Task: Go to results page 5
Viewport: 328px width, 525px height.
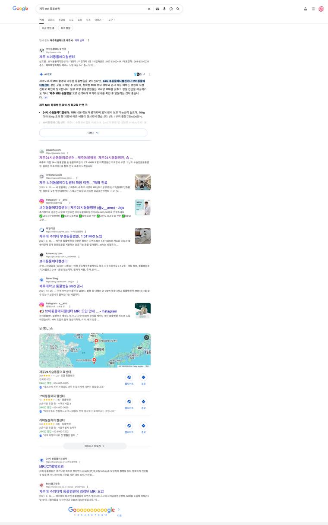Action: pos(89,515)
